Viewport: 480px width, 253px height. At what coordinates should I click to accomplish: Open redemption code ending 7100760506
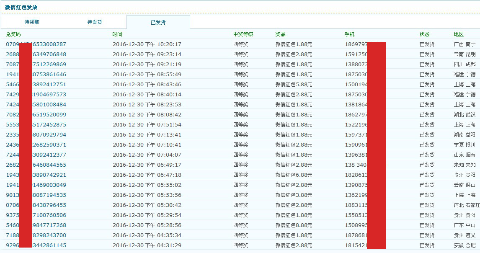point(36,215)
